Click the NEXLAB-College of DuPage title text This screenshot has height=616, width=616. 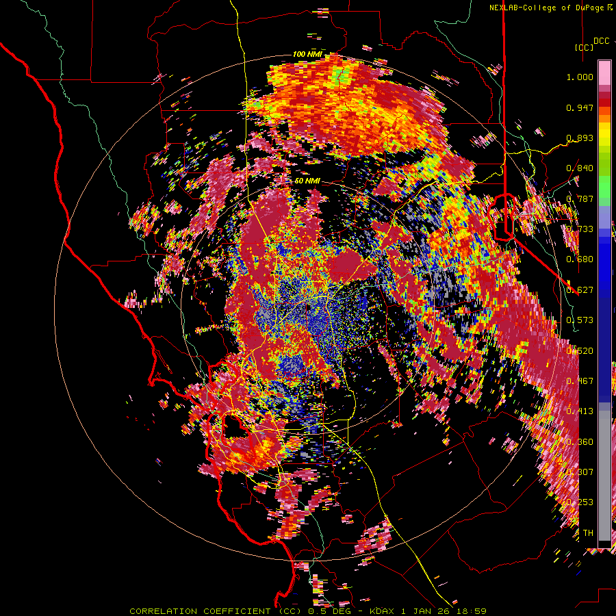click(546, 8)
